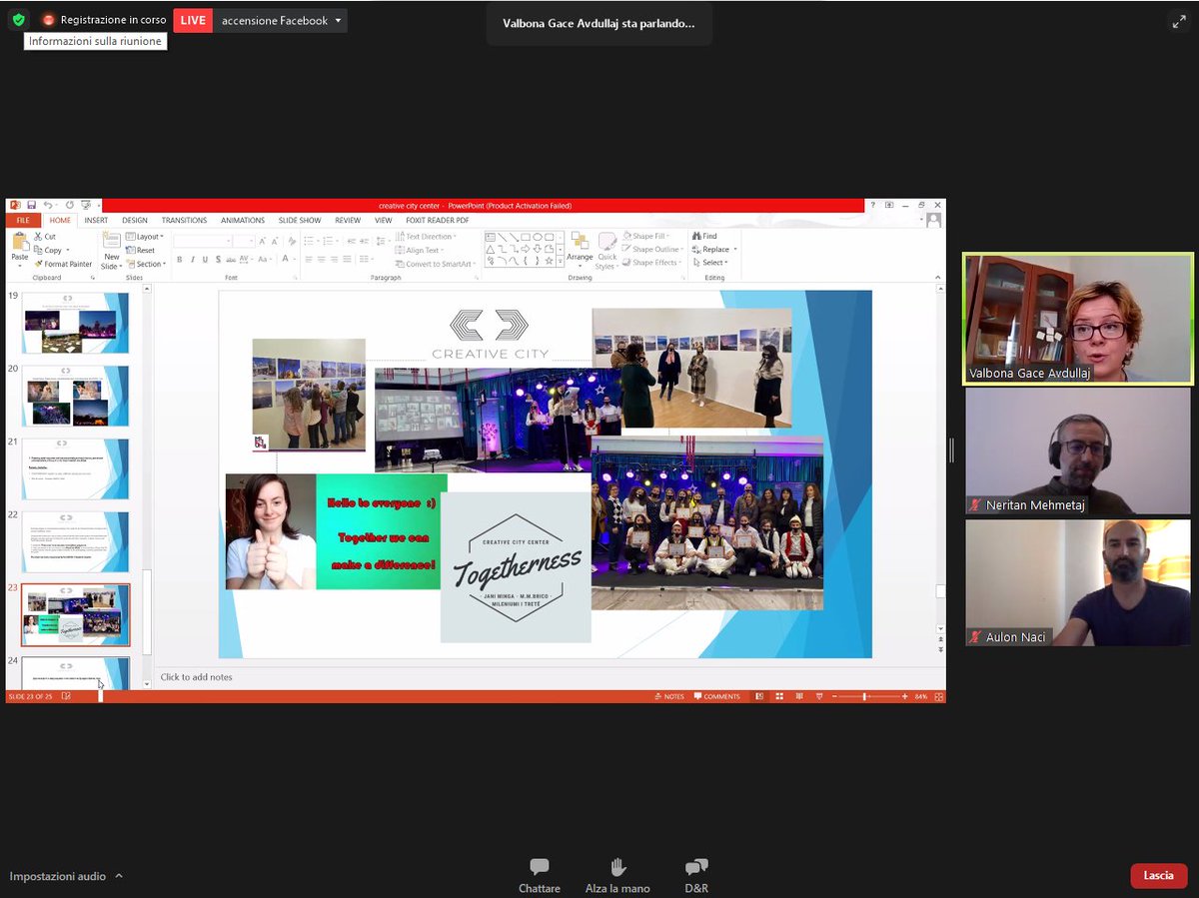The image size is (1199, 898).
Task: Toggle the Comments pane in status bar
Action: (717, 696)
